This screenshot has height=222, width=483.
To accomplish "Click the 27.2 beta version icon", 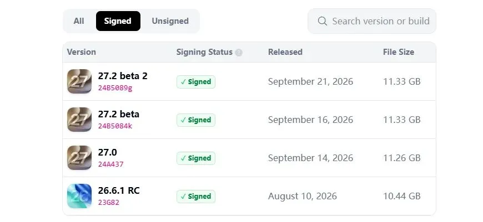I will (x=79, y=120).
